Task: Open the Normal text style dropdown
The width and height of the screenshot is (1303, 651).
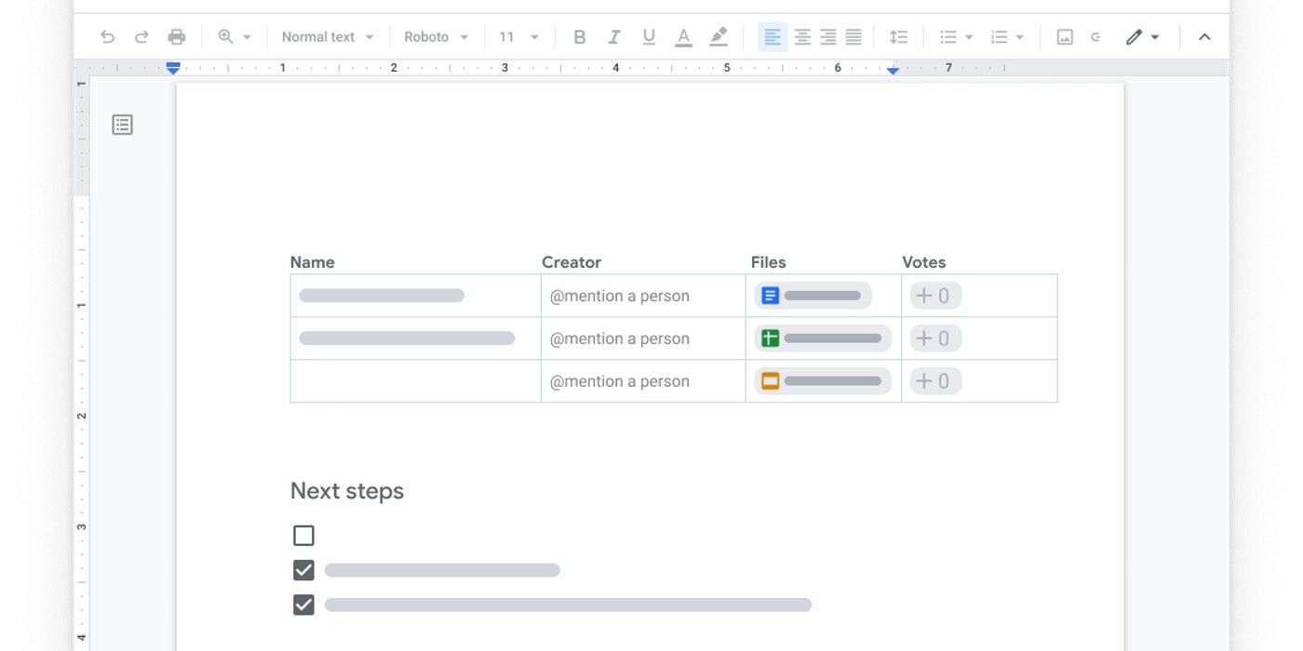Action: click(327, 37)
